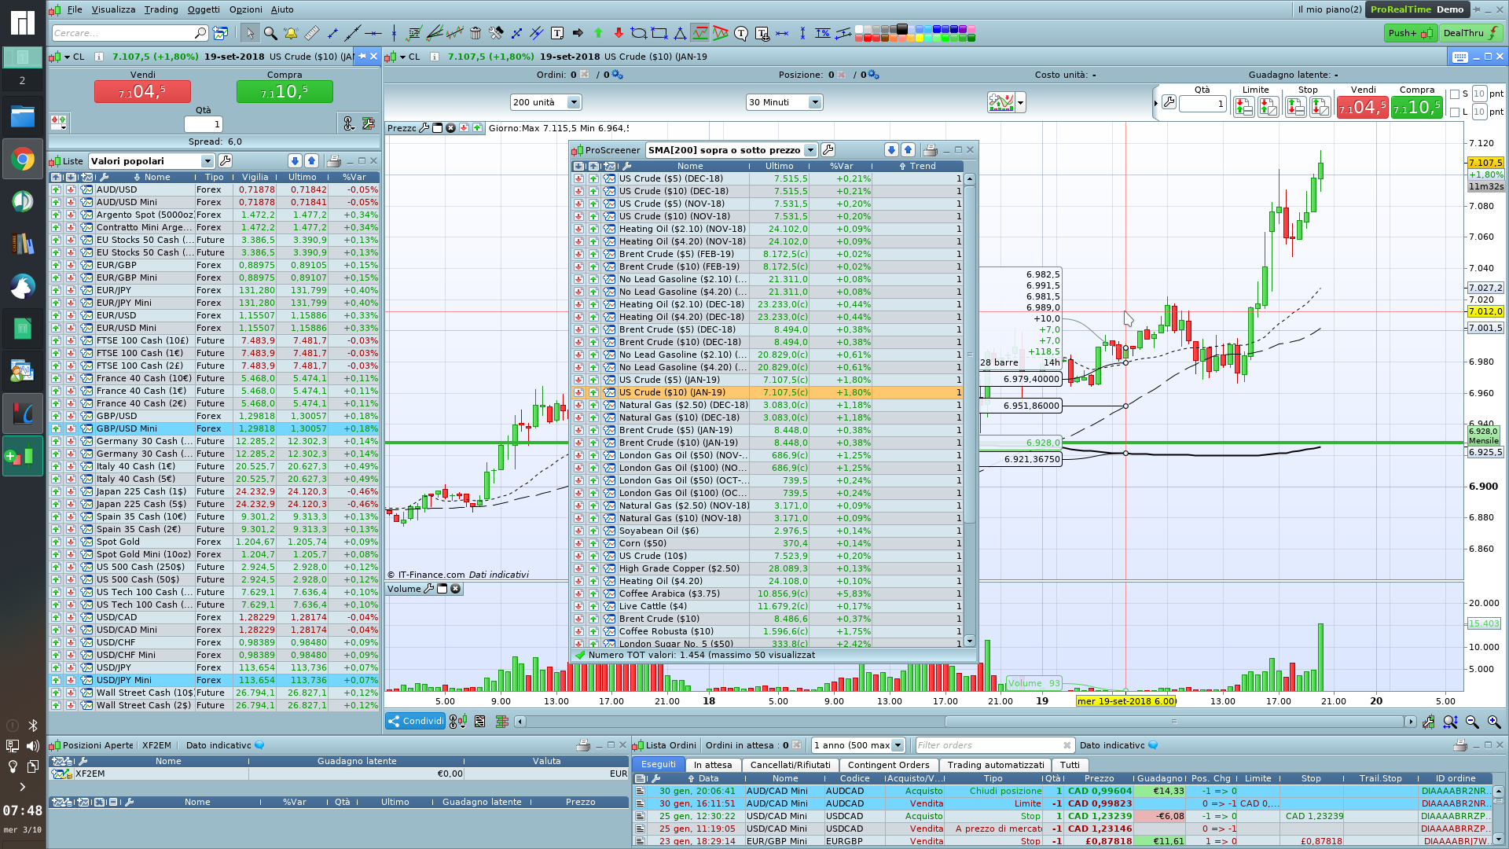Viewport: 1509px width, 849px height.
Task: Click the Condividi share button
Action: click(x=416, y=721)
